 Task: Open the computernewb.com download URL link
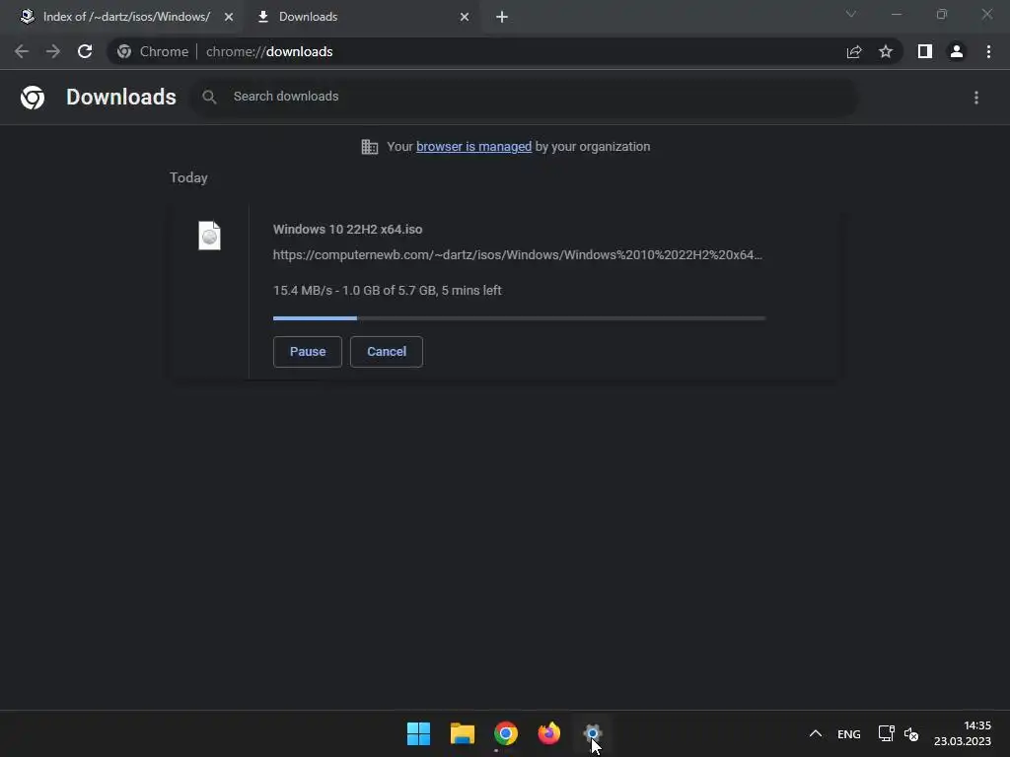(x=517, y=255)
